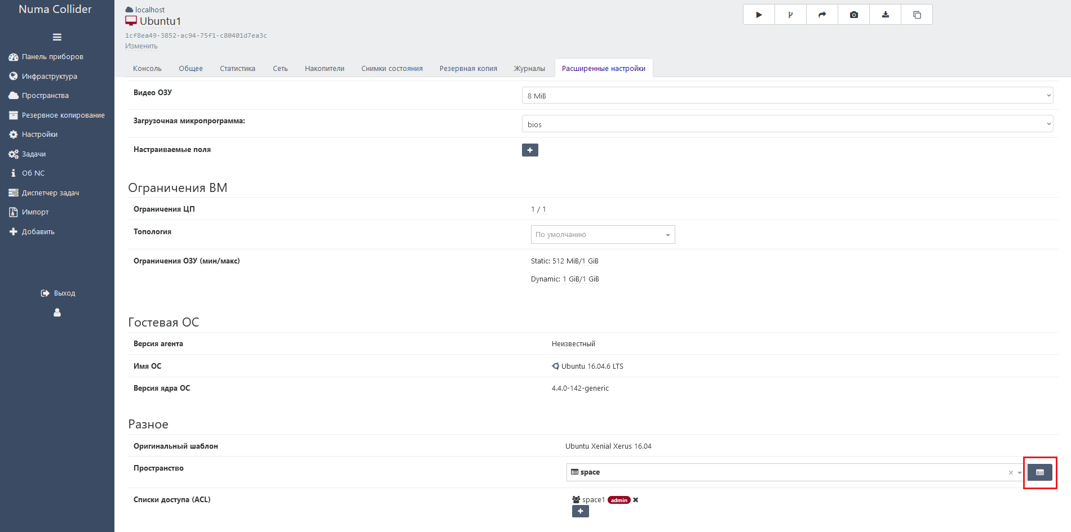The image size is (1071, 532).
Task: Click the Numa Collider logo text
Action: coord(55,9)
